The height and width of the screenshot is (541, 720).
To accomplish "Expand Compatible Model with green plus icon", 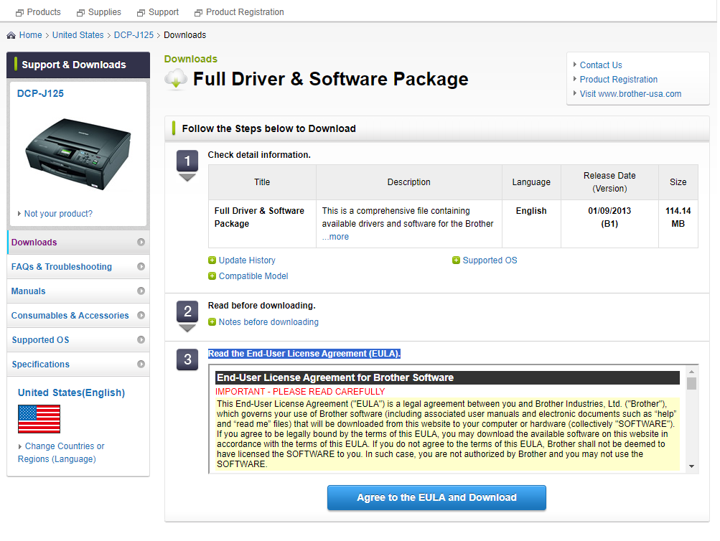I will click(x=212, y=276).
